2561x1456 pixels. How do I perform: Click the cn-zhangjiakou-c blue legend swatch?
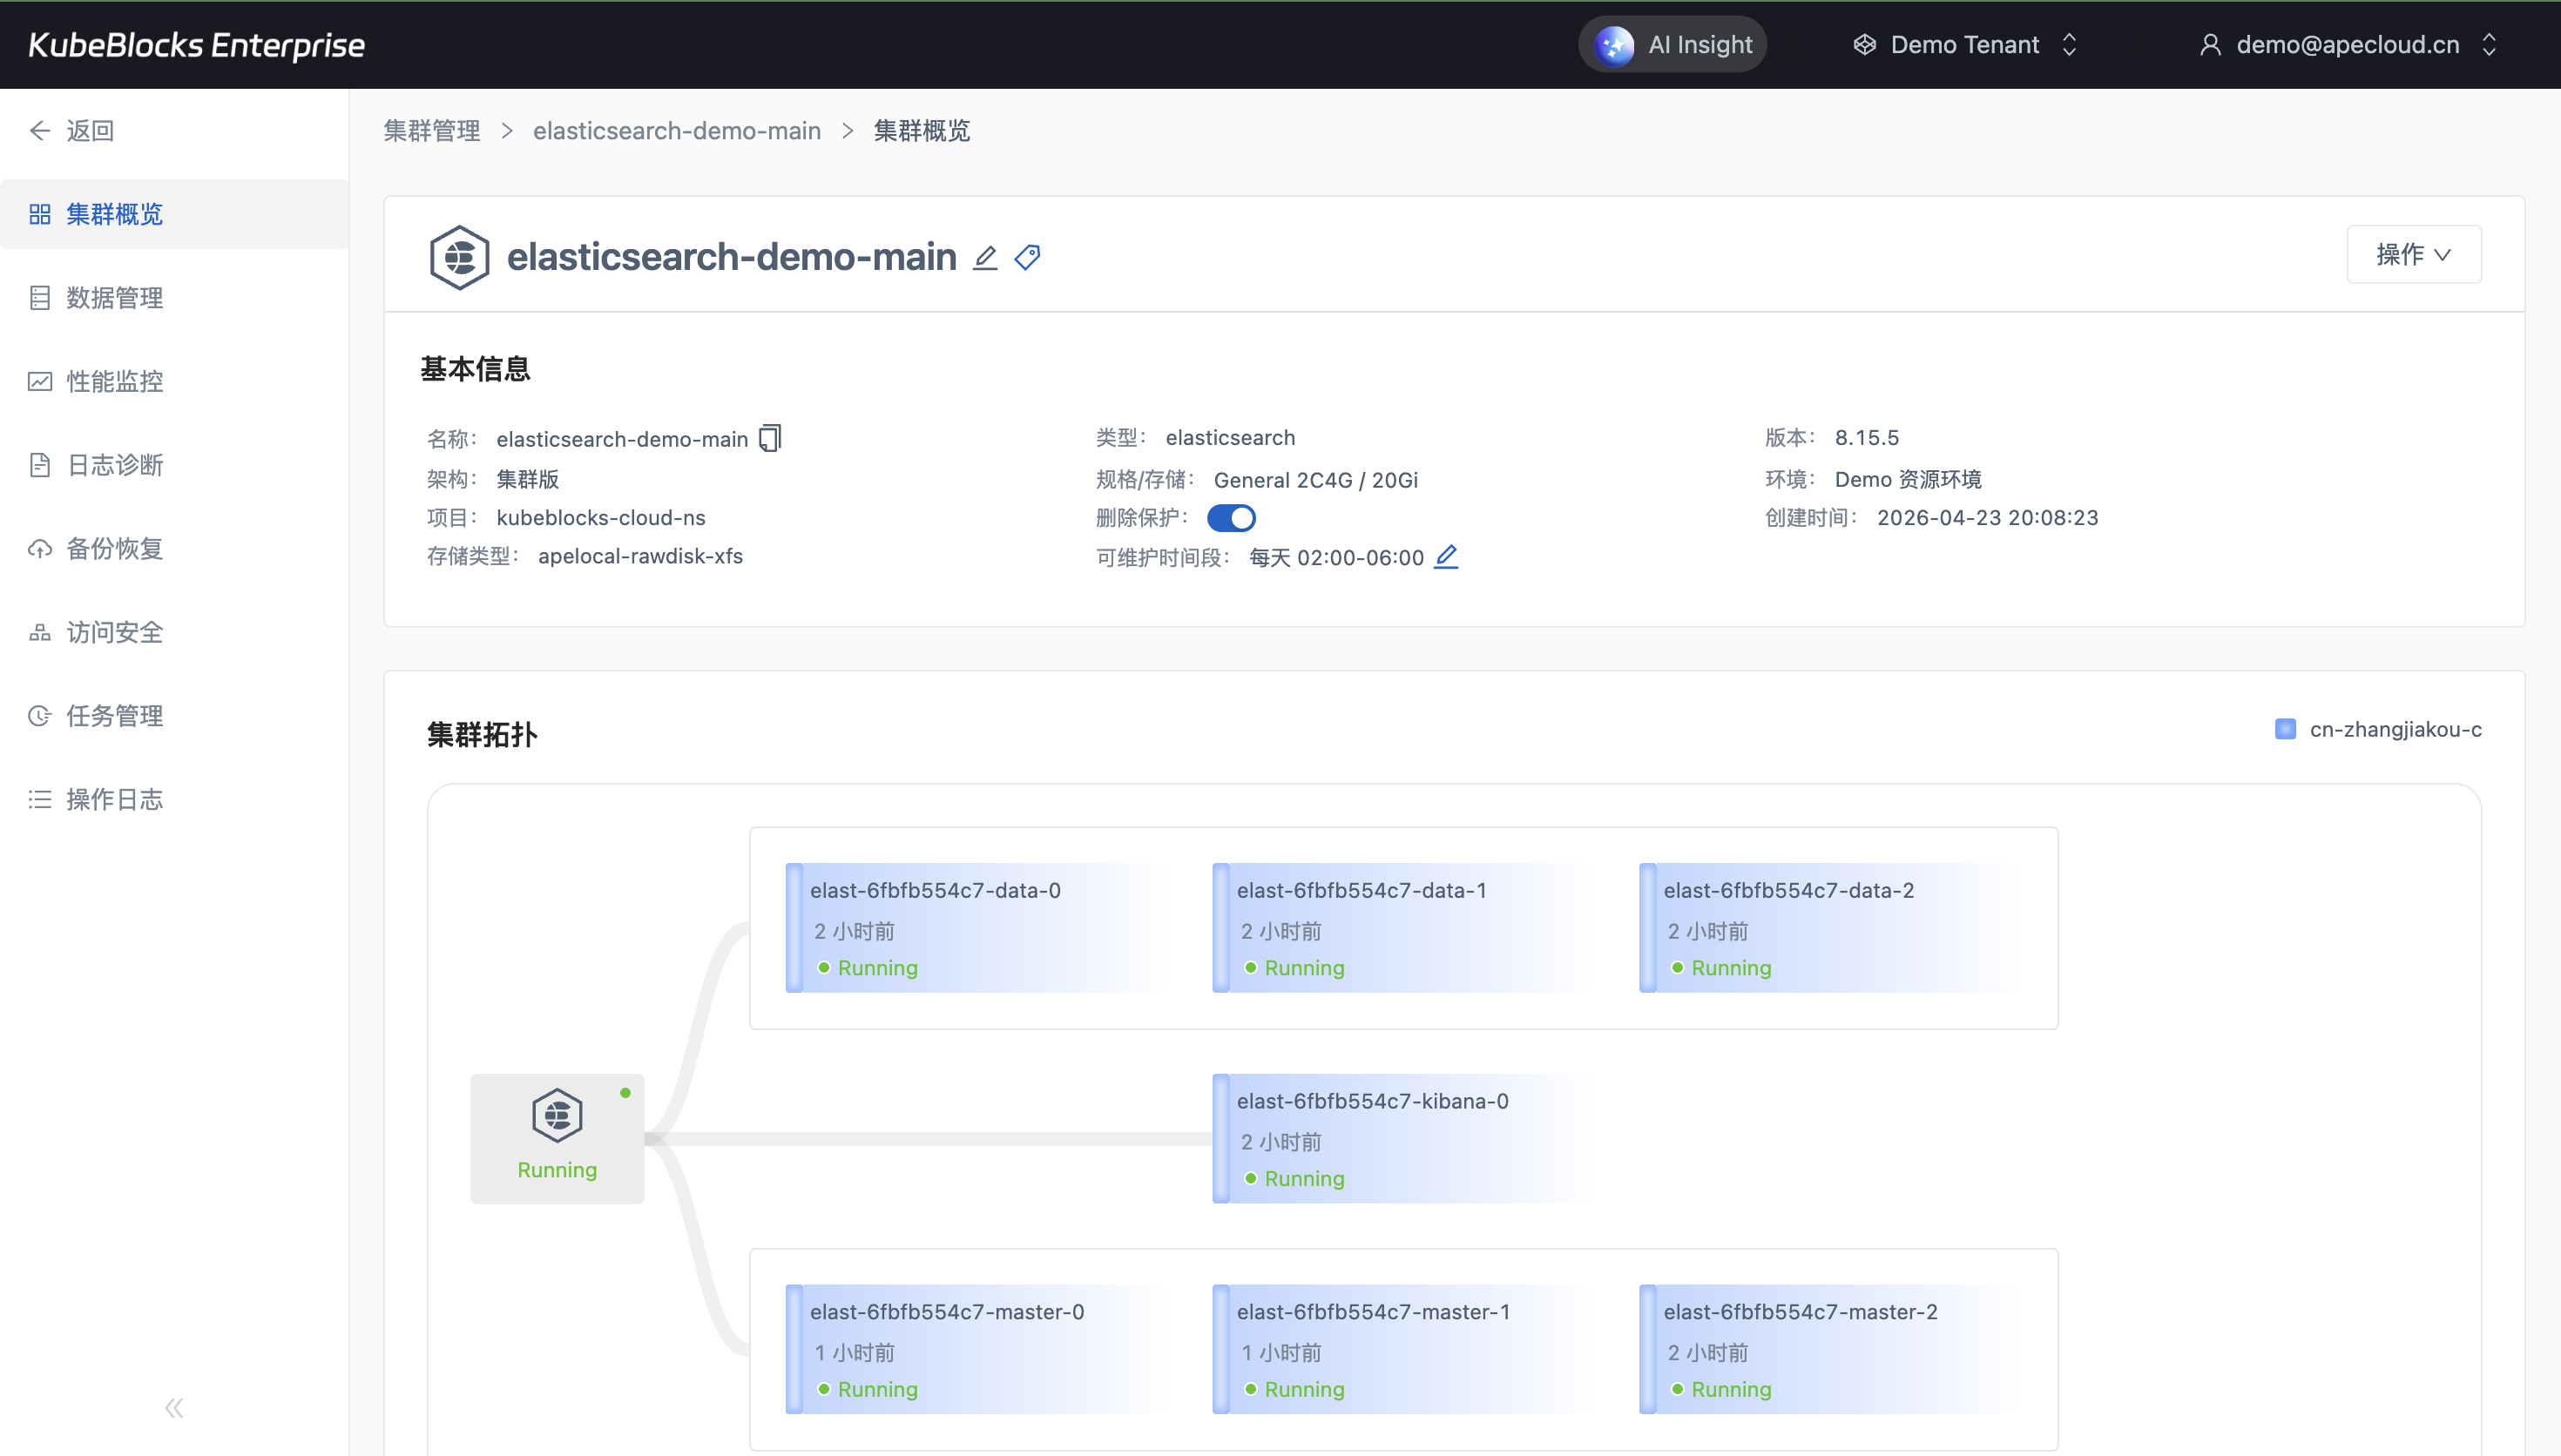2285,729
